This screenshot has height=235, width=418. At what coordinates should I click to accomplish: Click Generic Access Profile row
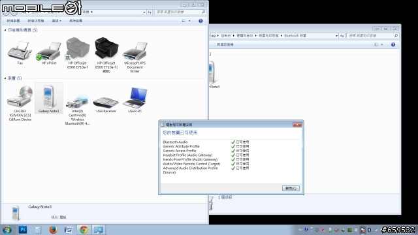point(206,151)
